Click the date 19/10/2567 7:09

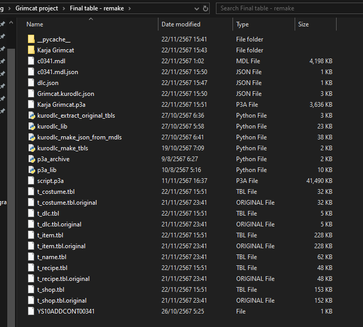click(x=183, y=148)
